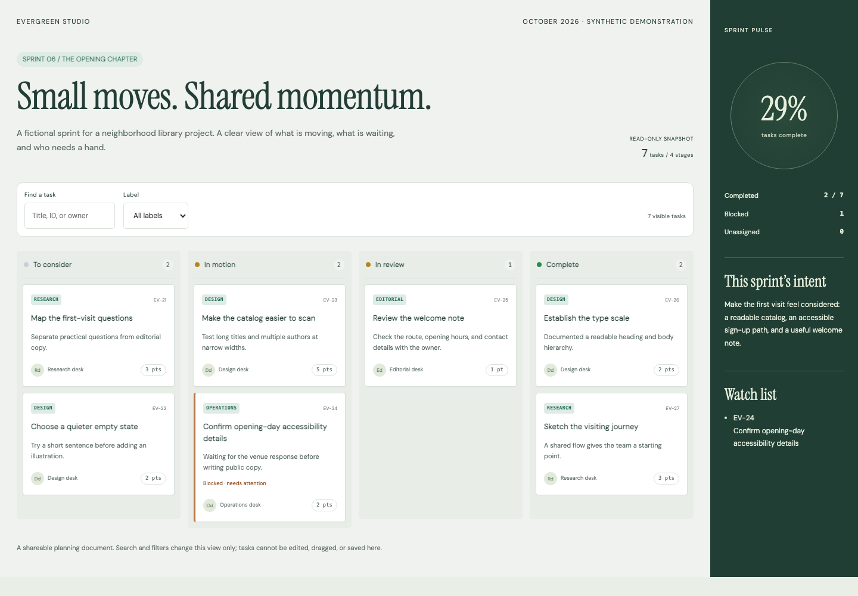858x596 pixels.
Task: Click the Dd avatar on Establish the type scale
Action: click(x=551, y=370)
